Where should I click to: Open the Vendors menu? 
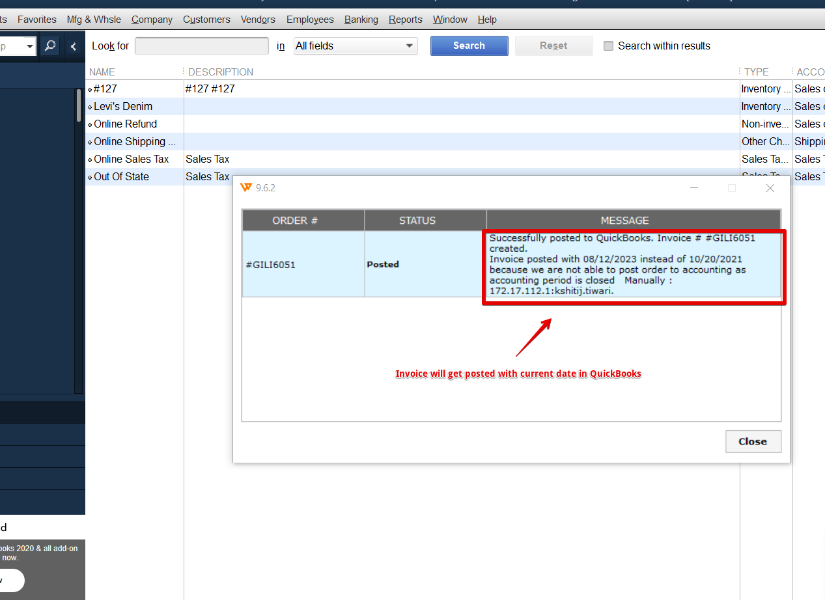point(258,20)
